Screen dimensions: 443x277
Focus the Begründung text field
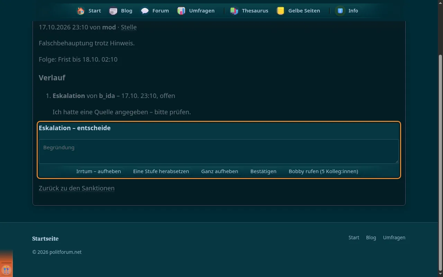219,151
